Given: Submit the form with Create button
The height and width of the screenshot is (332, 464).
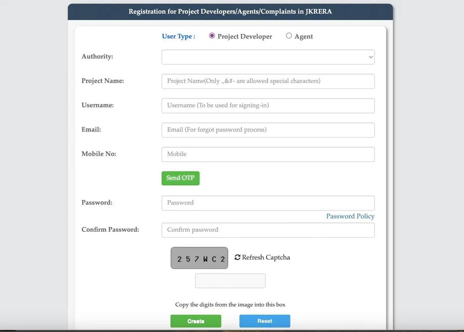Looking at the screenshot, I should pyautogui.click(x=196, y=321).
